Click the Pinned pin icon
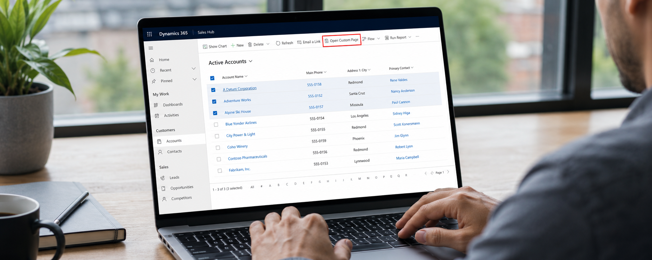Viewport: 652px width, 260px height. pos(154,81)
